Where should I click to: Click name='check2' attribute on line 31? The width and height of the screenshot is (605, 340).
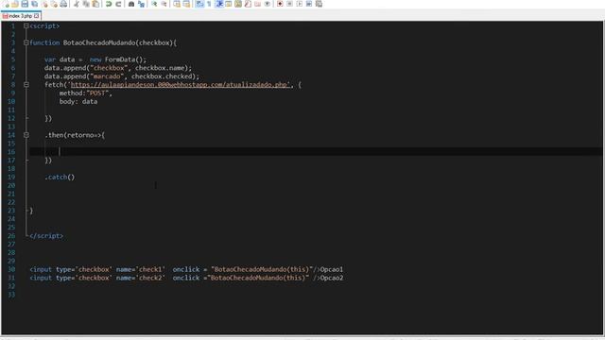141,278
